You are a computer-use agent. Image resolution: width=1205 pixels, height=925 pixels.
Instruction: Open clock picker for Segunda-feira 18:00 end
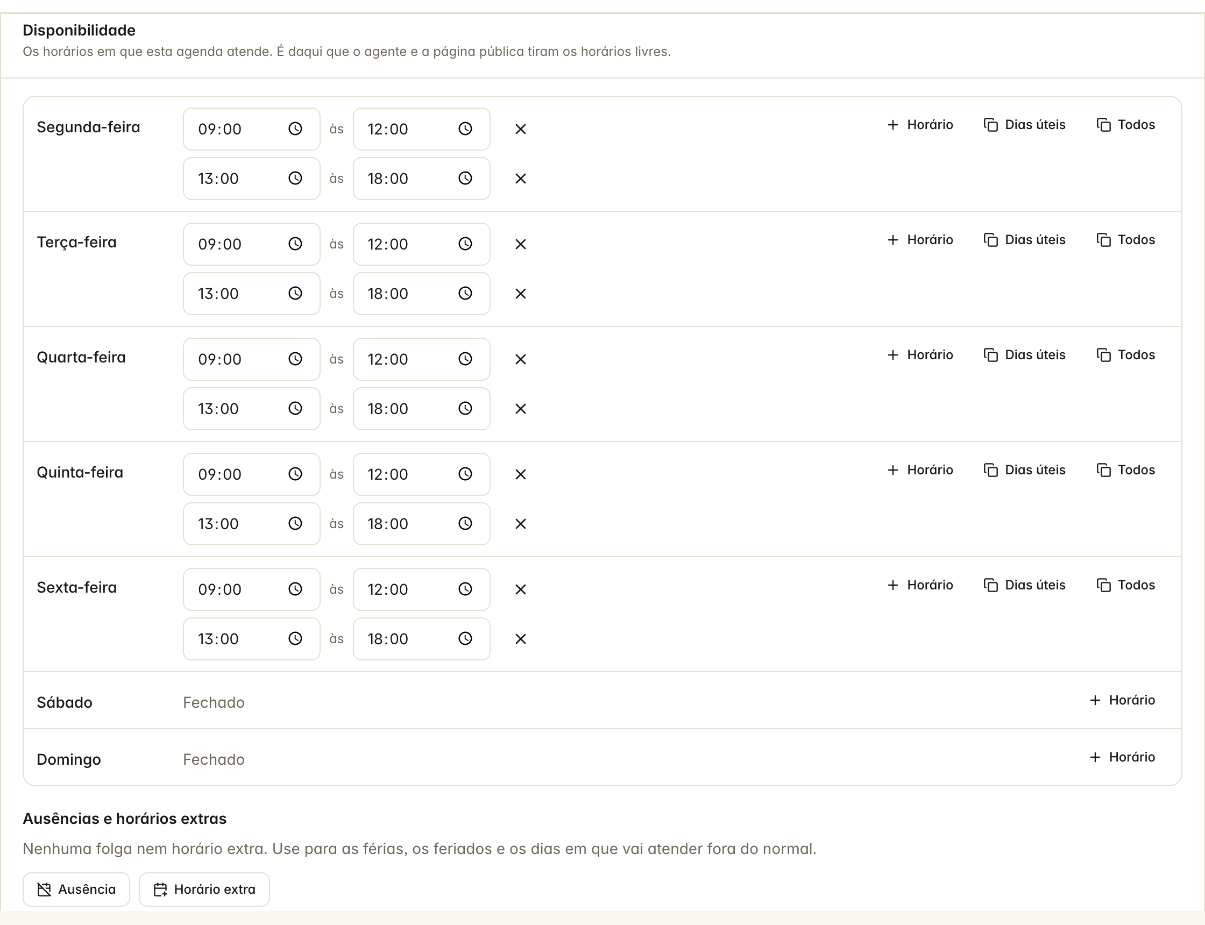(465, 179)
